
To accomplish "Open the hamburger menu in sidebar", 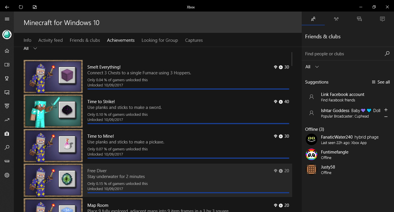I will click(x=7, y=19).
